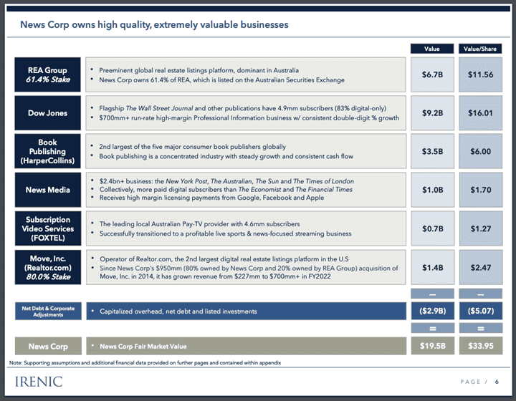Click 'The leading local Australian Pay-TV provider' bullet

200,224
